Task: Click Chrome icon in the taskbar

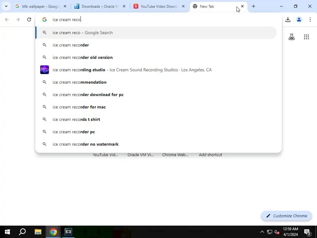Action: [x=53, y=232]
